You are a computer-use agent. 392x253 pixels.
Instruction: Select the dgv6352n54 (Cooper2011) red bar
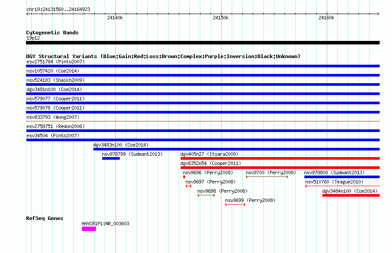pyautogui.click(x=280, y=168)
